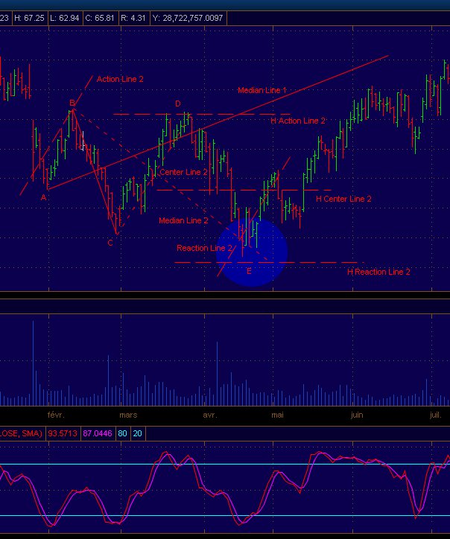Click the mai date axis label

click(277, 415)
